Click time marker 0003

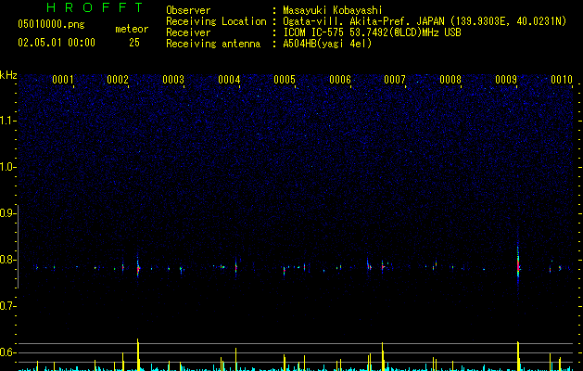(173, 80)
